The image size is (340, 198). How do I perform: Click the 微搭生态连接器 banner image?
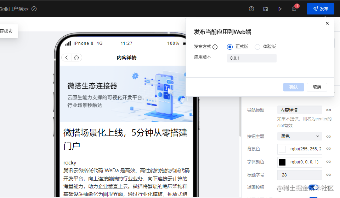(126, 94)
